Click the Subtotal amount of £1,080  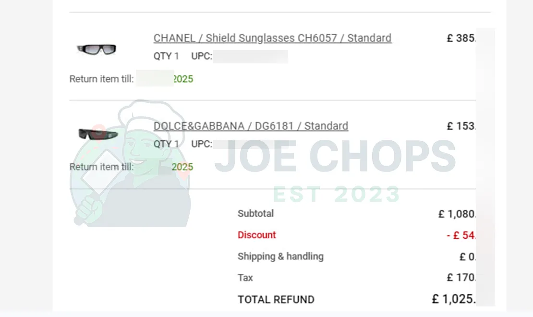pos(457,213)
